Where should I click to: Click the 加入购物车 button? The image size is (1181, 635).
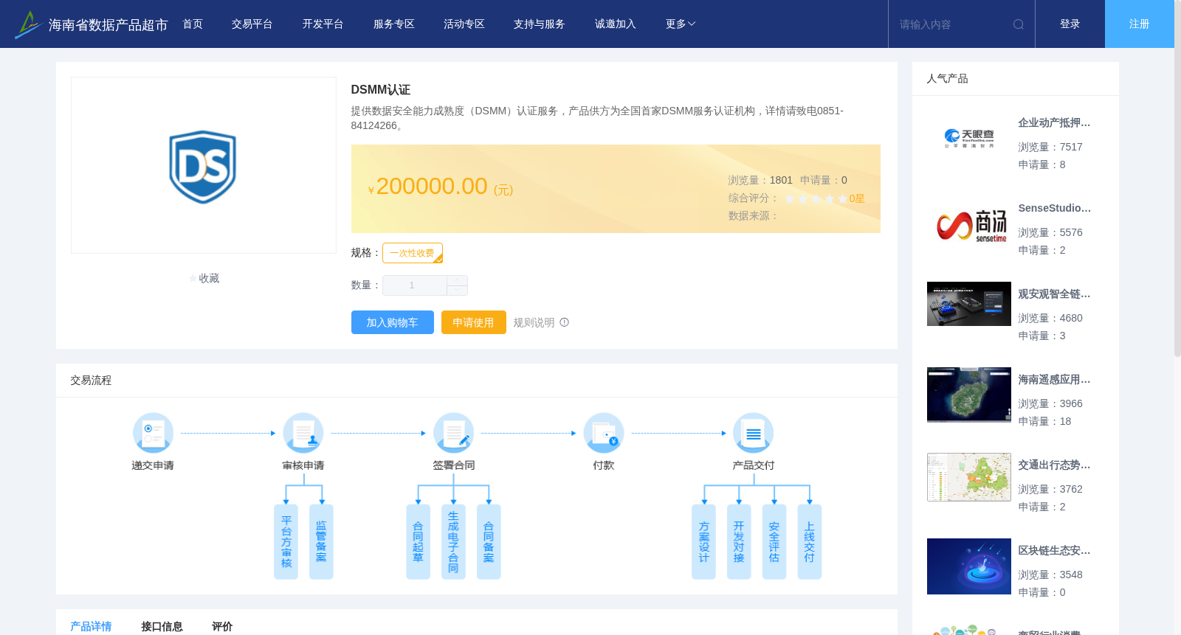pos(393,322)
